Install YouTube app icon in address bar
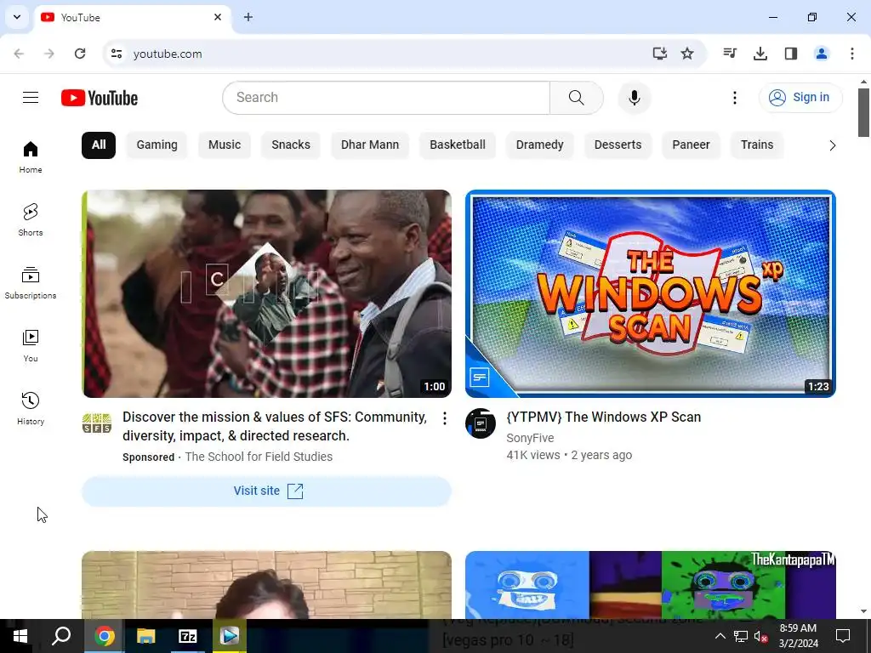This screenshot has height=653, width=871. click(659, 54)
